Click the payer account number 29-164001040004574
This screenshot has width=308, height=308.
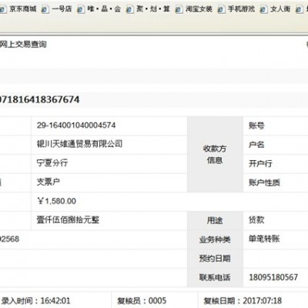point(76,126)
